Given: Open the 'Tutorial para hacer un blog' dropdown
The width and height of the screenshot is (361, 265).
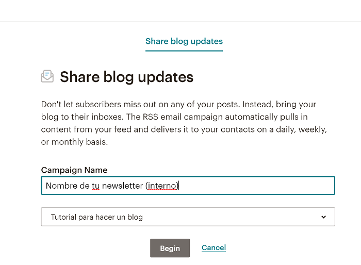Looking at the screenshot, I should [x=188, y=217].
